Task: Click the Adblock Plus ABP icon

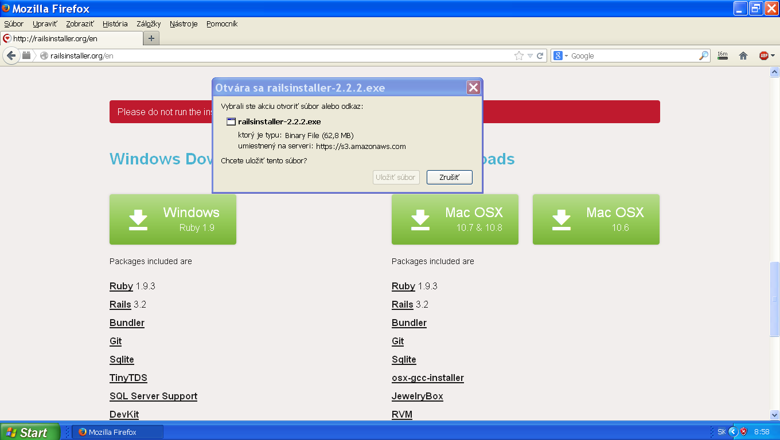Action: click(x=763, y=56)
